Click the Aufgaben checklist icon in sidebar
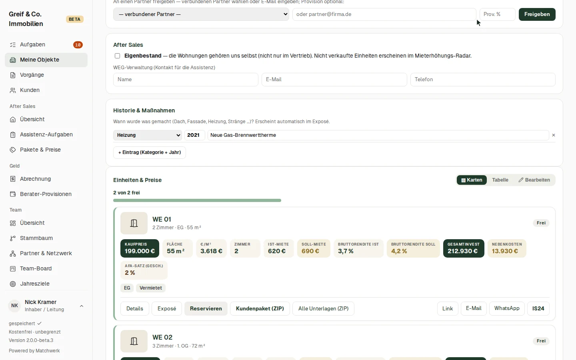576x360 pixels. click(13, 45)
